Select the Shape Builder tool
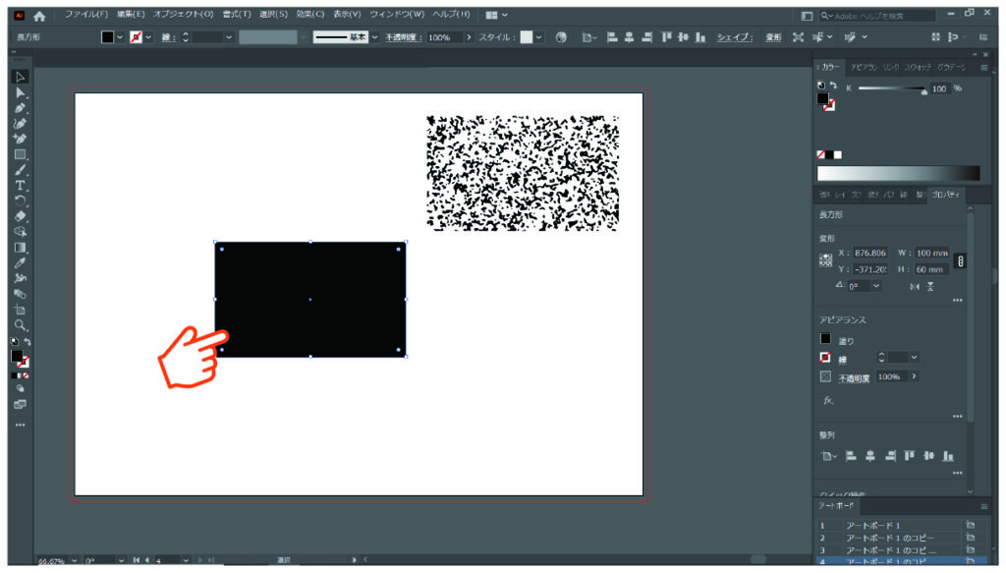The width and height of the screenshot is (1006, 573). click(20, 232)
